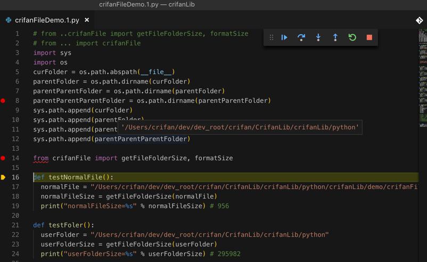This screenshot has height=262, width=427.
Task: Click the code minimap overview
Action: pyautogui.click(x=423, y=78)
